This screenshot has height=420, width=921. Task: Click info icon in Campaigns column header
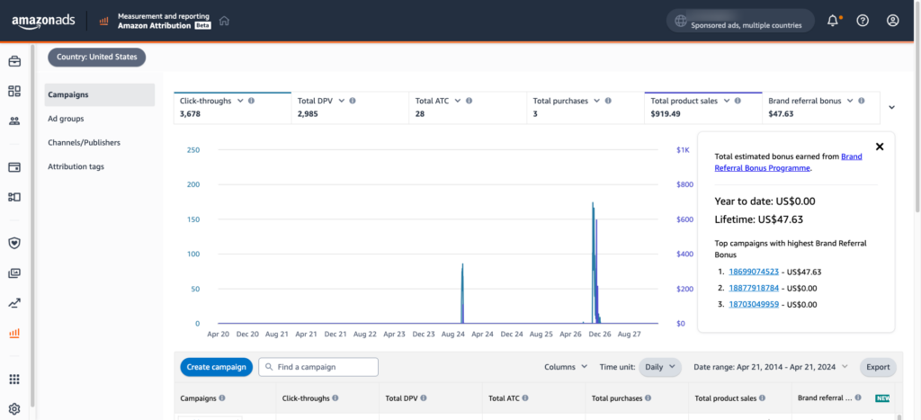pyautogui.click(x=222, y=398)
